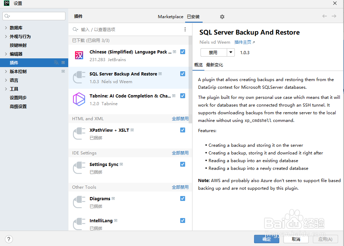Open plugin settings gear icon
Screen dimensions: 344x246
tap(222, 17)
